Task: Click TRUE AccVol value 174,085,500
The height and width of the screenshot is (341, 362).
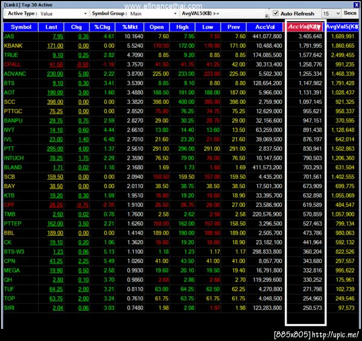Action: tap(267, 55)
